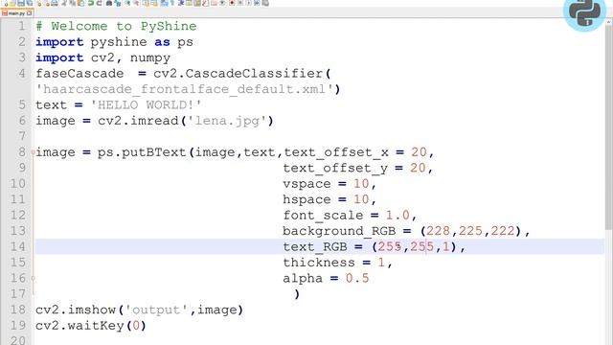Click line number 14 in the margin
Image resolution: width=613 pixels, height=345 pixels.
pos(17,246)
